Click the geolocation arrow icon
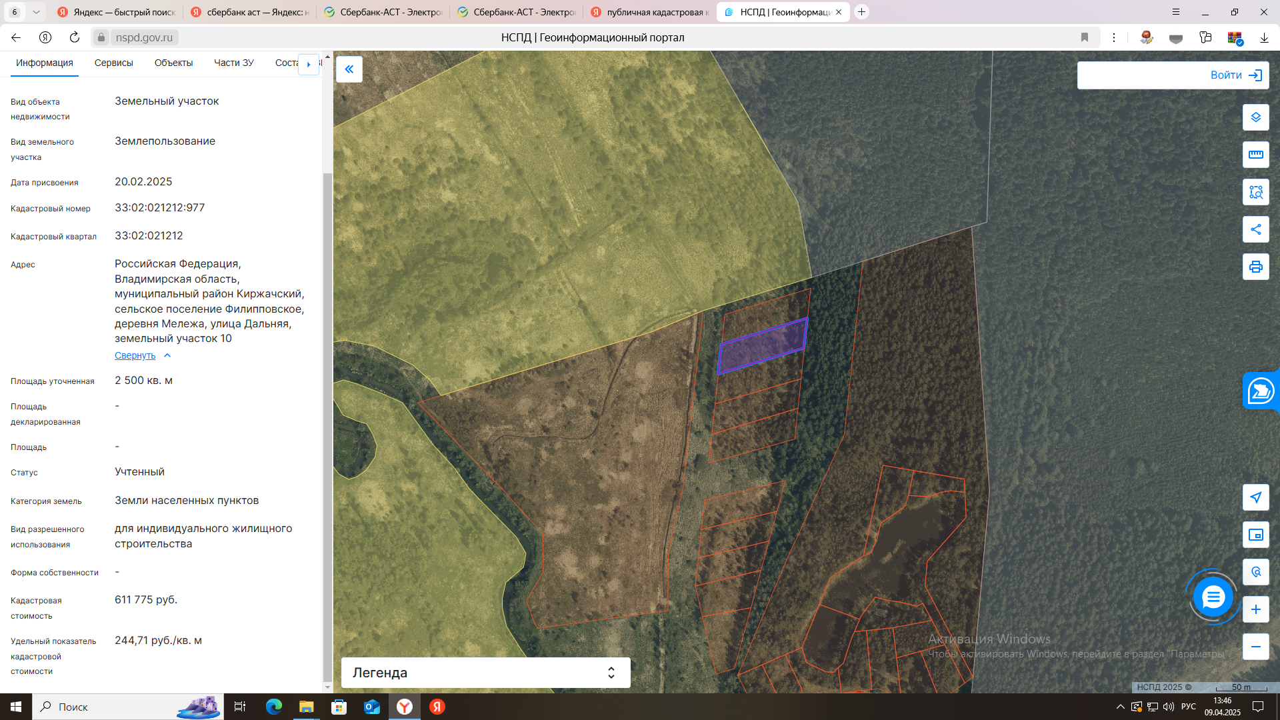This screenshot has width=1280, height=720. [1255, 497]
